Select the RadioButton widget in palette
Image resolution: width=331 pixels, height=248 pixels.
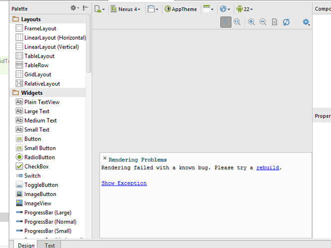tap(39, 157)
